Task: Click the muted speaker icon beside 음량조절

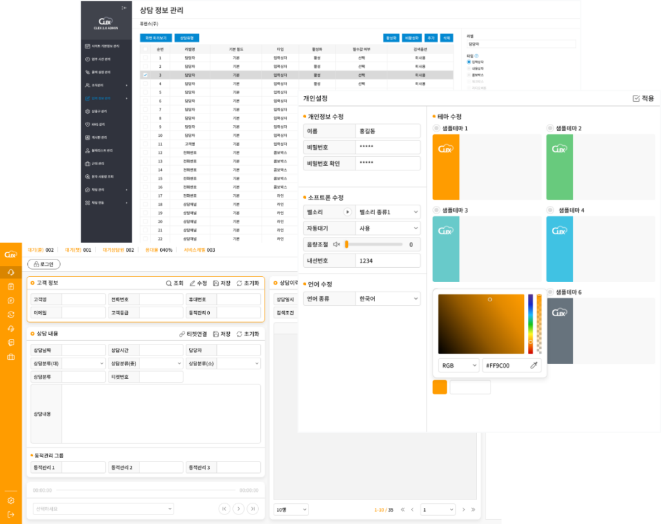Action: (x=336, y=245)
